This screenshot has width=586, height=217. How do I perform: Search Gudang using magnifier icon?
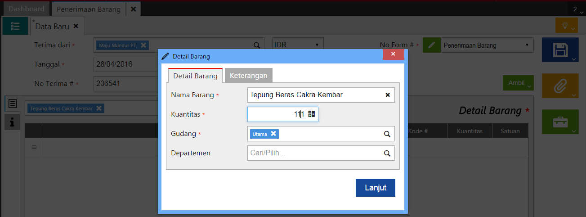click(x=387, y=134)
